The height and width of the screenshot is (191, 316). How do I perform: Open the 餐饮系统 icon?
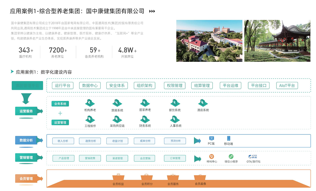click(x=175, y=103)
